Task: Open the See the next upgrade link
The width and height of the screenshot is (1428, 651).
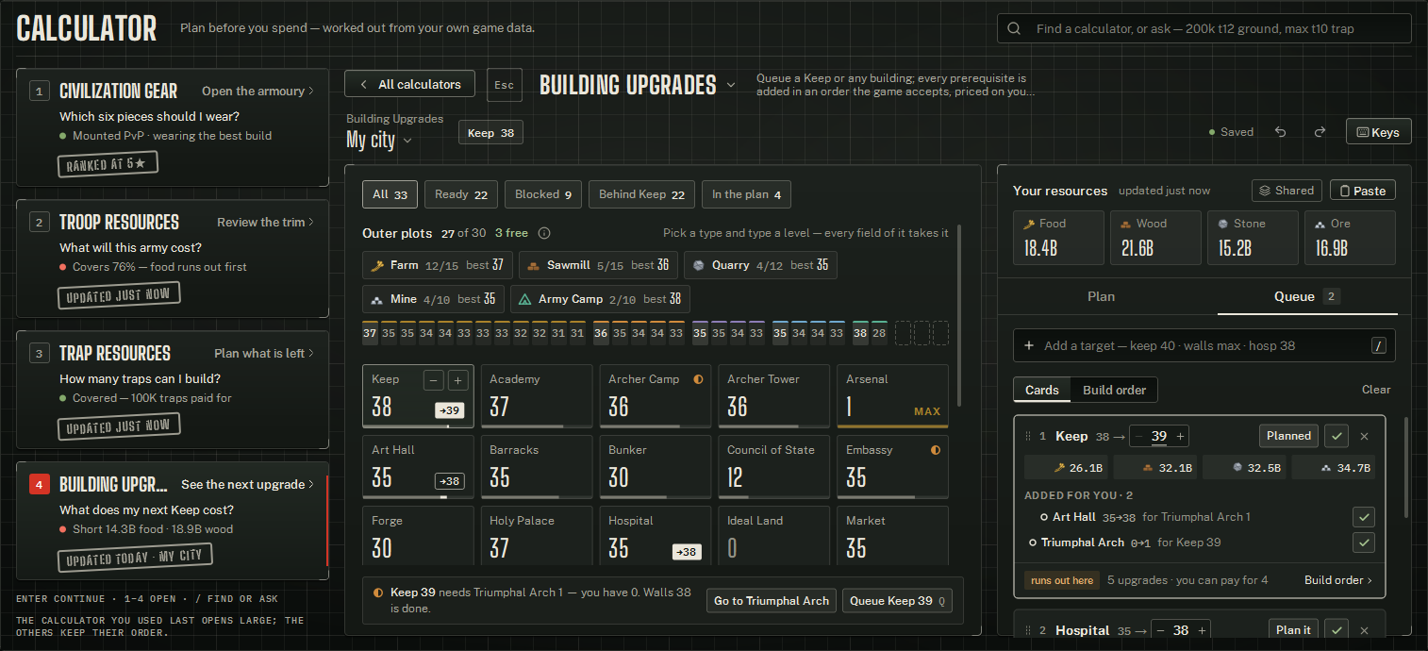Action: click(248, 485)
